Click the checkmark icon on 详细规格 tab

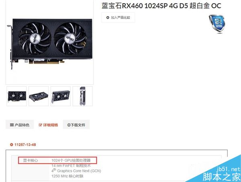[x=40, y=125]
